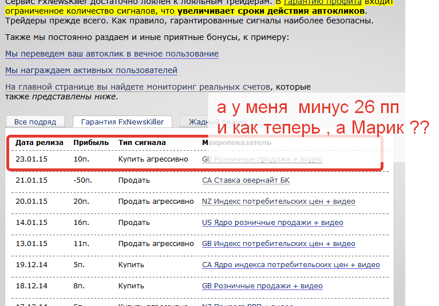Click signal type 'Купить агрессивно' for 23.01.15
This screenshot has width=439, height=306.
tap(153, 159)
